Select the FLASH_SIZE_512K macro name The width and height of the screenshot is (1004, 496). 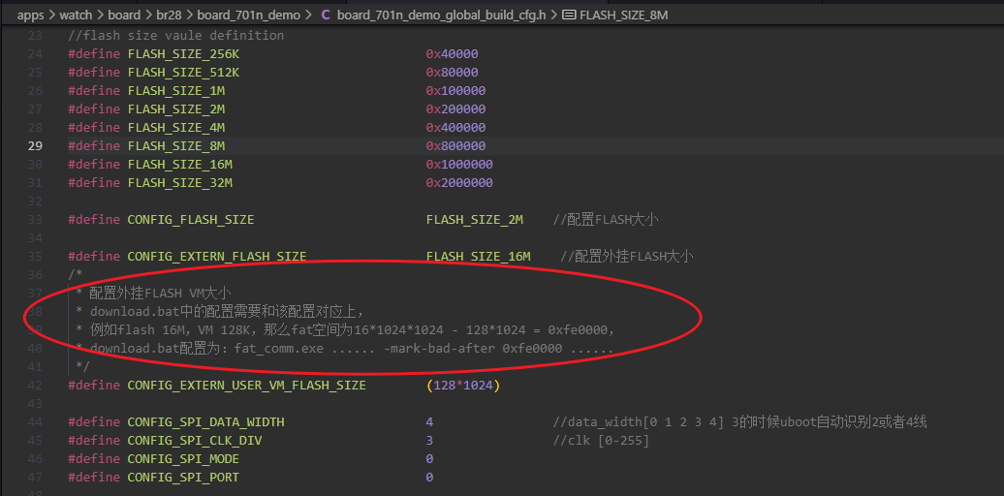tap(184, 73)
